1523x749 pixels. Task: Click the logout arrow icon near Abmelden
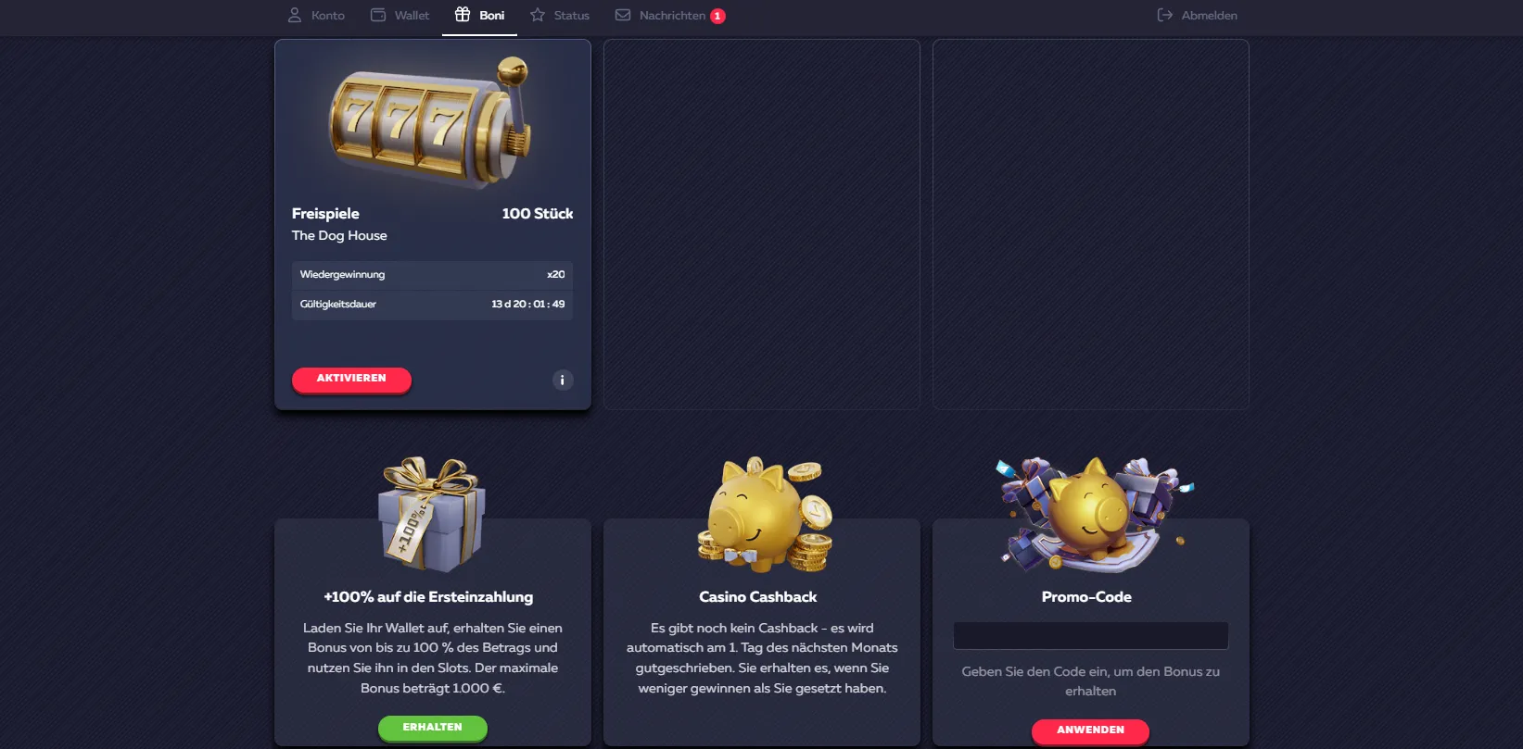pyautogui.click(x=1165, y=15)
